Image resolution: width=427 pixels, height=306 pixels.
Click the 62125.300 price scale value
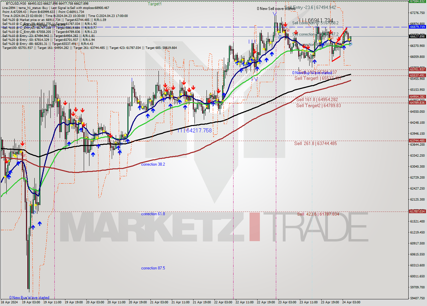(x=417, y=199)
